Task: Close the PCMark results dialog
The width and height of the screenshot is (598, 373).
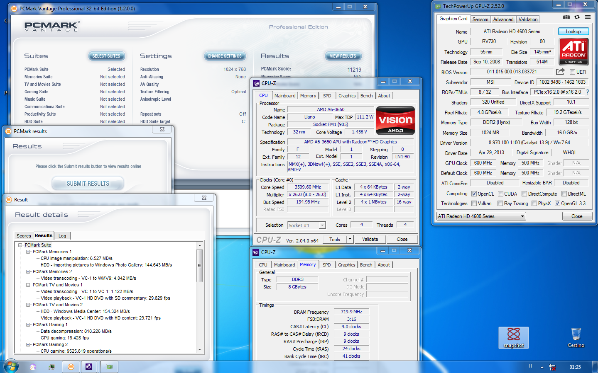Action: pos(162,129)
